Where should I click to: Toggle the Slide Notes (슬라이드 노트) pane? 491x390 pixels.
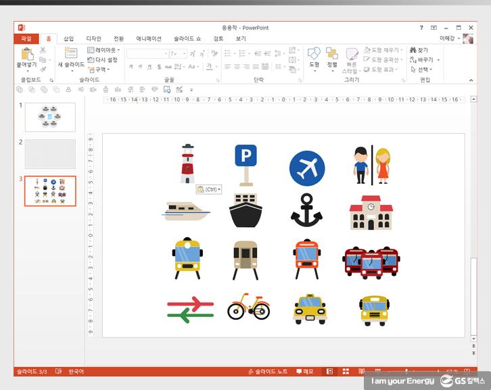coord(268,372)
